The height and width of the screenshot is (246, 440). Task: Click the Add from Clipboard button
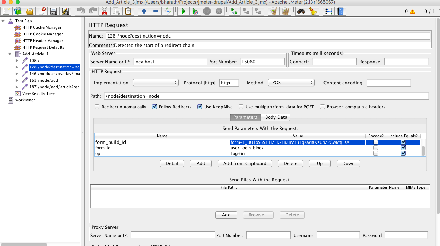245,163
